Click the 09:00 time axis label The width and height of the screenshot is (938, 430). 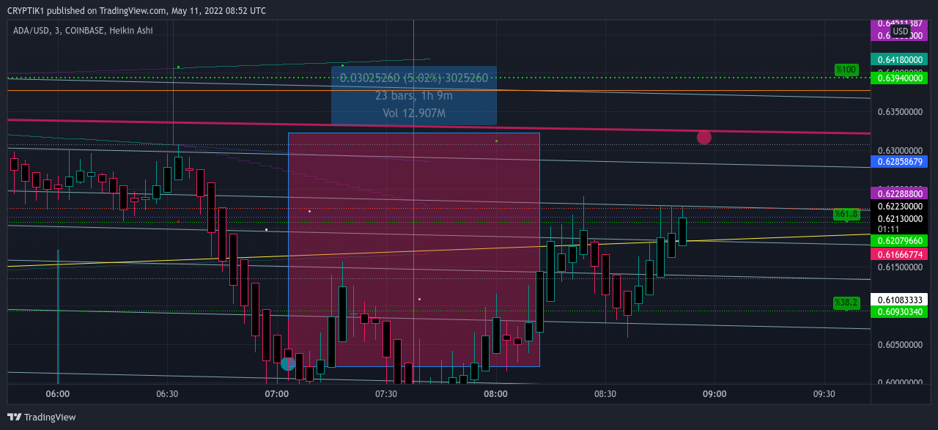(x=714, y=393)
